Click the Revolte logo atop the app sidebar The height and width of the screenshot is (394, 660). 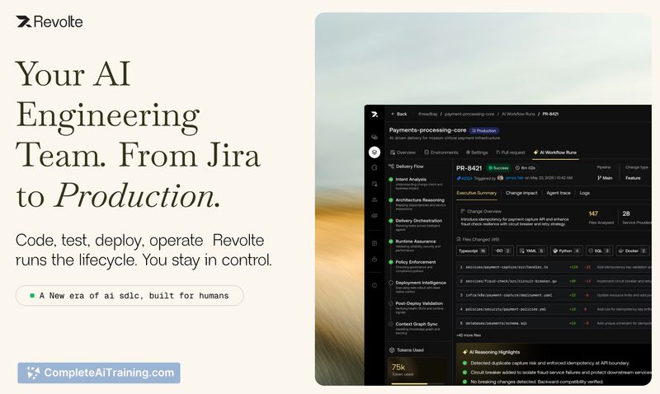click(x=375, y=115)
